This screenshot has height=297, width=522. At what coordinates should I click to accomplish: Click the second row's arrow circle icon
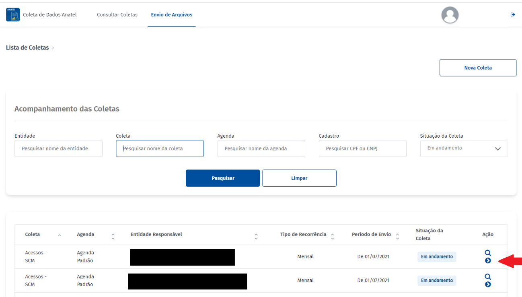tap(488, 285)
